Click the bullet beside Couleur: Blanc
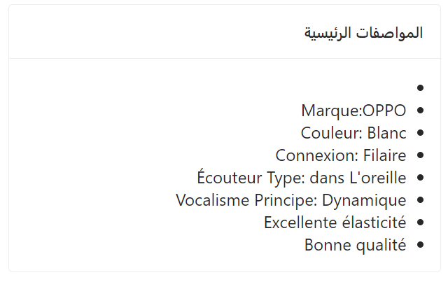This screenshot has height=282, width=448. coord(420,132)
